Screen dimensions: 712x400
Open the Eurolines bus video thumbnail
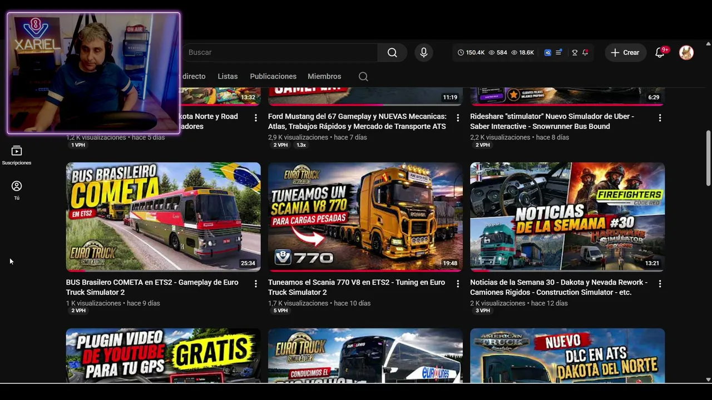coord(365,356)
